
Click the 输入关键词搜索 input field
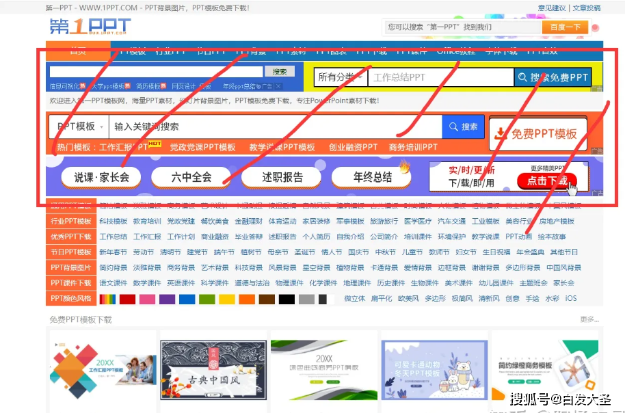pos(274,126)
